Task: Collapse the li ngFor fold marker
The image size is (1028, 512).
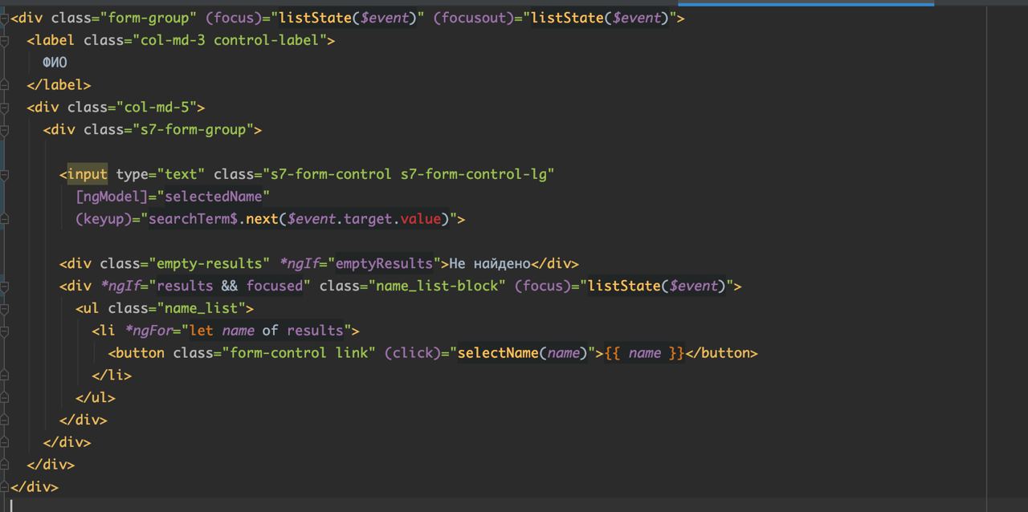Action: point(5,331)
